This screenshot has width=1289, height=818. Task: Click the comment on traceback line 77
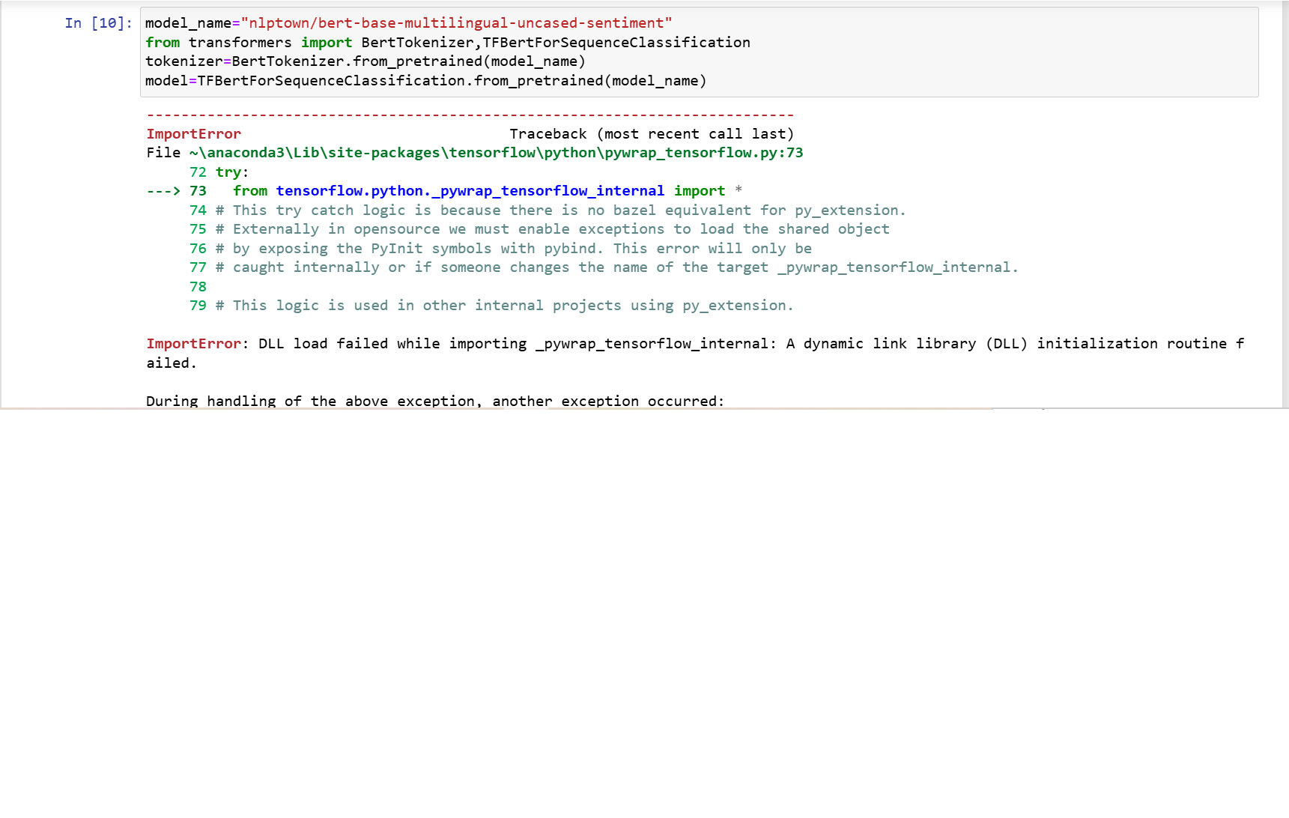point(616,267)
